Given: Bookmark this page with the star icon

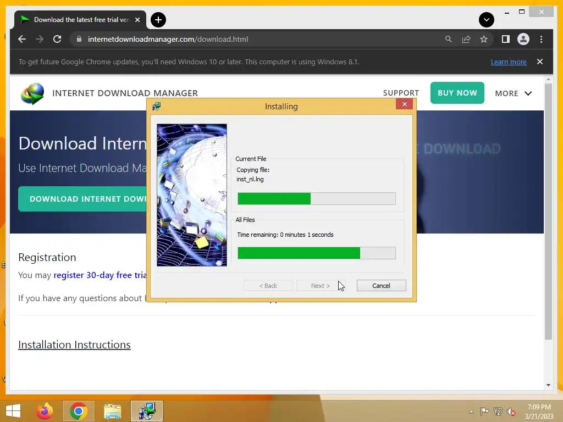Looking at the screenshot, I should pos(484,39).
